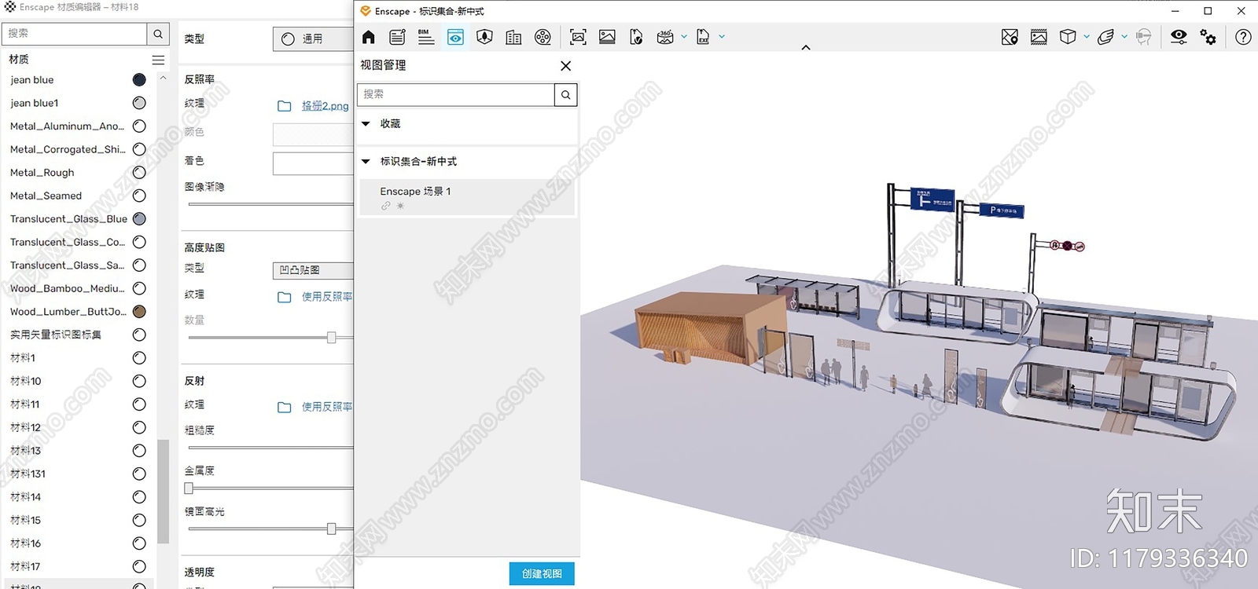This screenshot has width=1258, height=589.
Task: Collapse the 标识集合-新中式 section
Action: (x=366, y=161)
